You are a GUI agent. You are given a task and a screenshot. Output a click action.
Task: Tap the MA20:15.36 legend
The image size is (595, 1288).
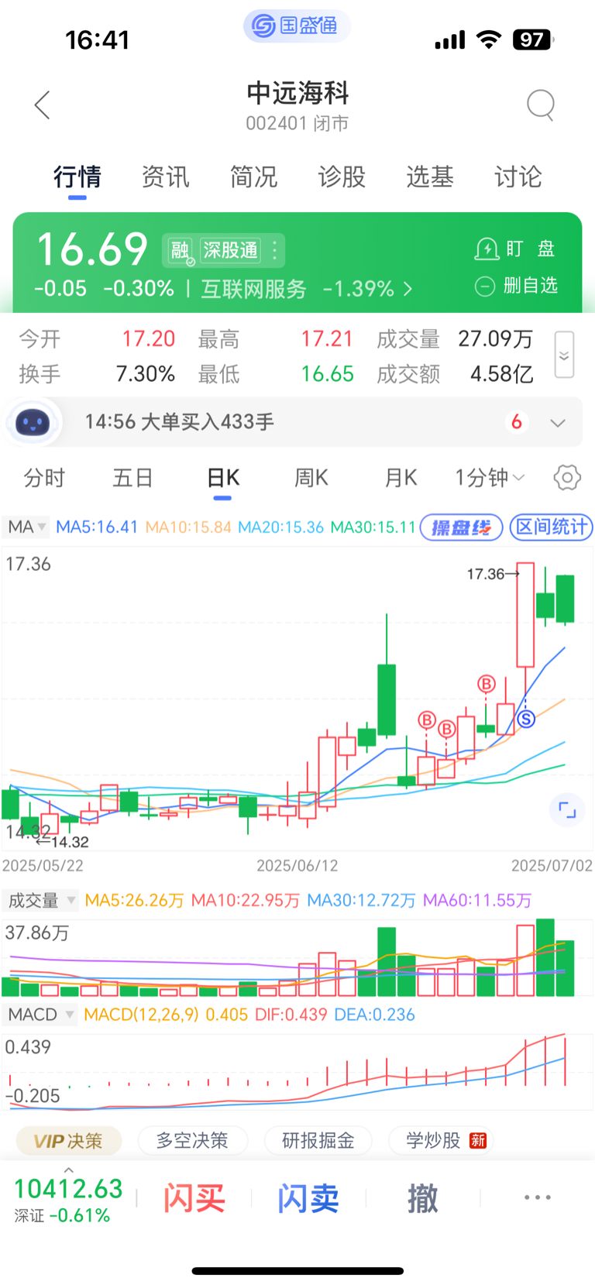click(280, 527)
